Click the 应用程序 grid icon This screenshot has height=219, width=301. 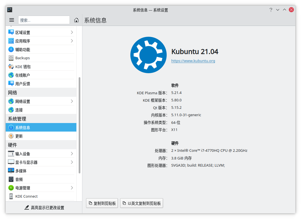(x=11, y=41)
